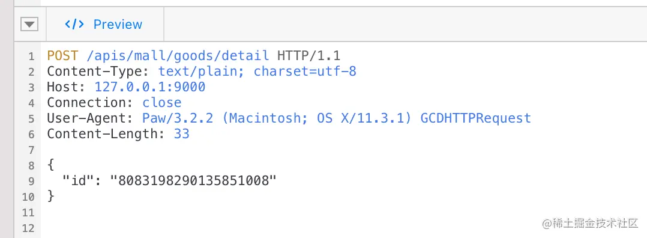Click the Connection value close

(x=162, y=102)
